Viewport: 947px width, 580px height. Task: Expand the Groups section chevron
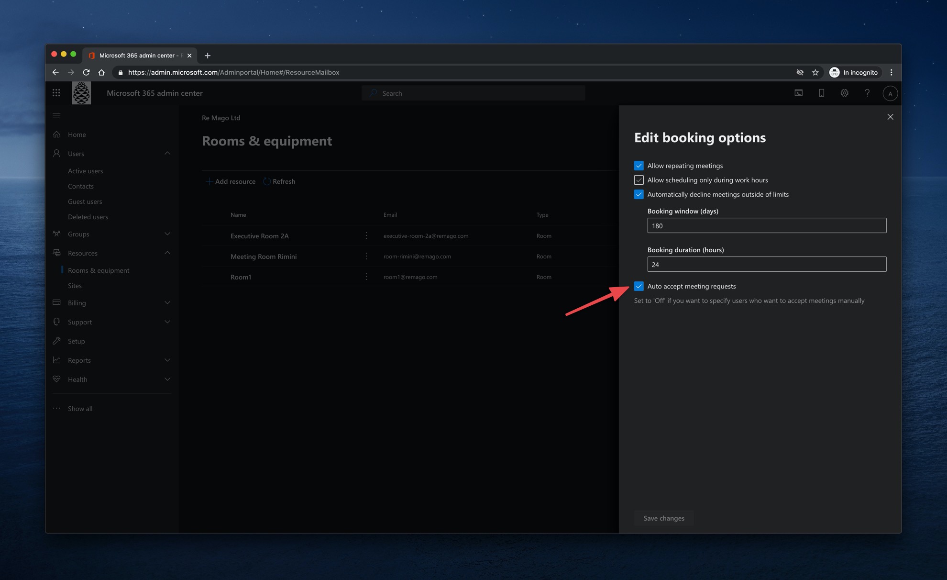[x=167, y=234]
